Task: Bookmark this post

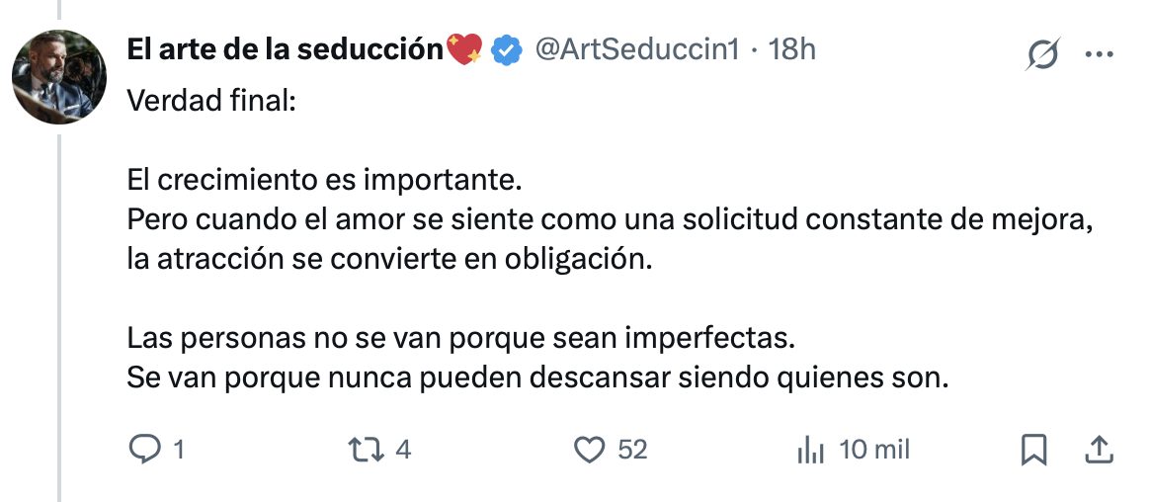Action: [1033, 450]
